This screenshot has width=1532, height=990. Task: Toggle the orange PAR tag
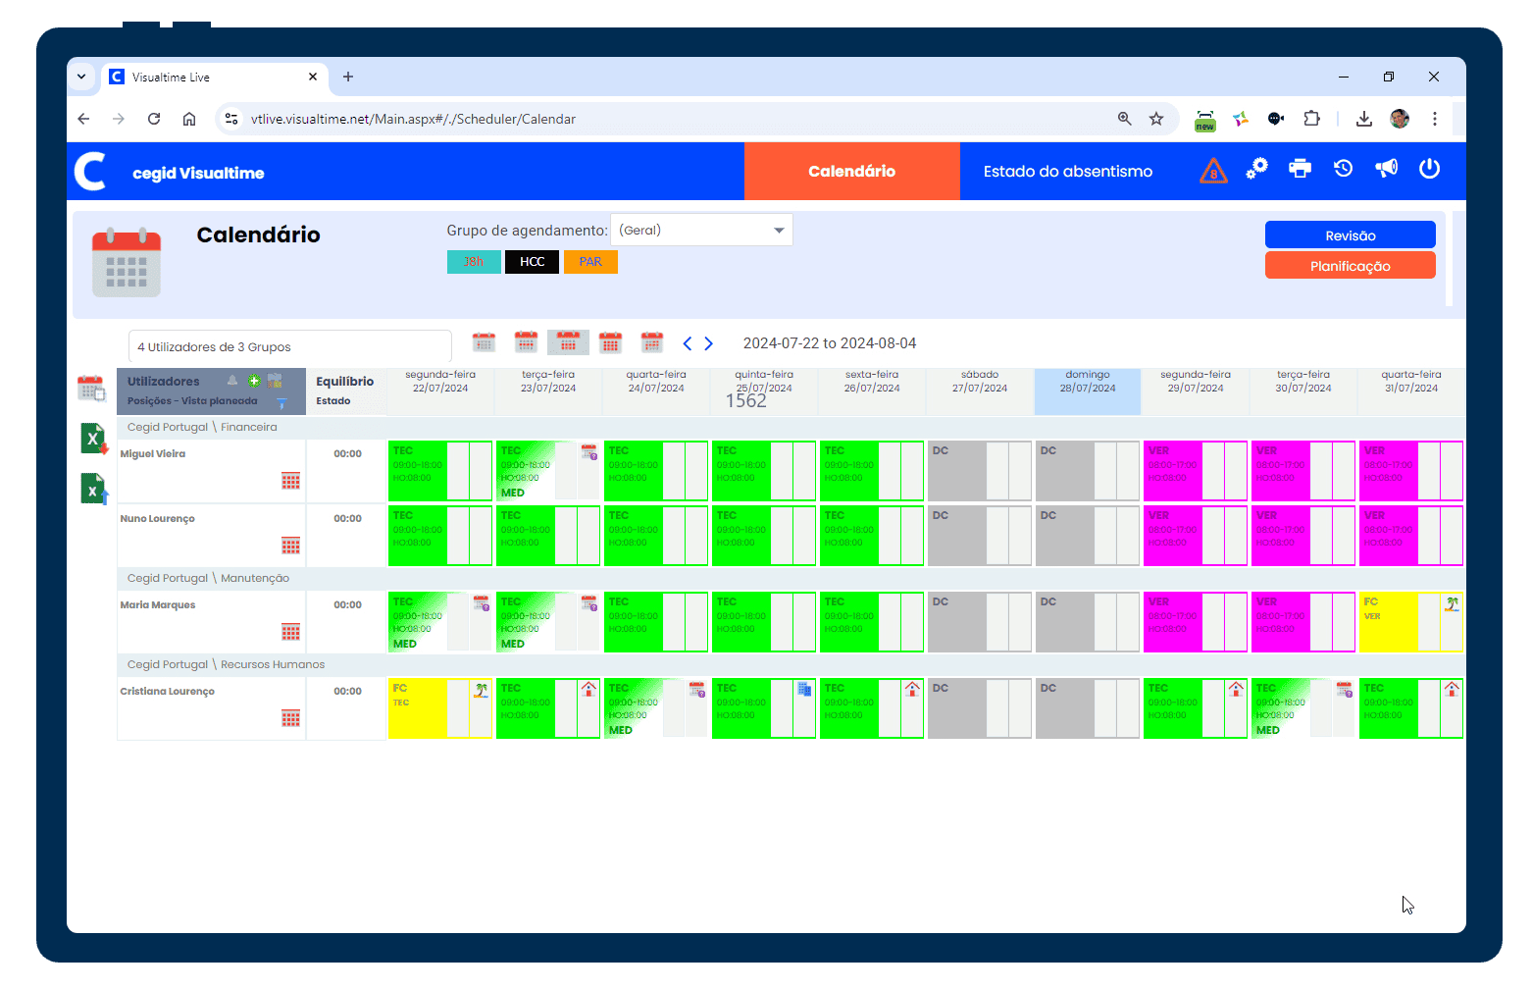590,262
